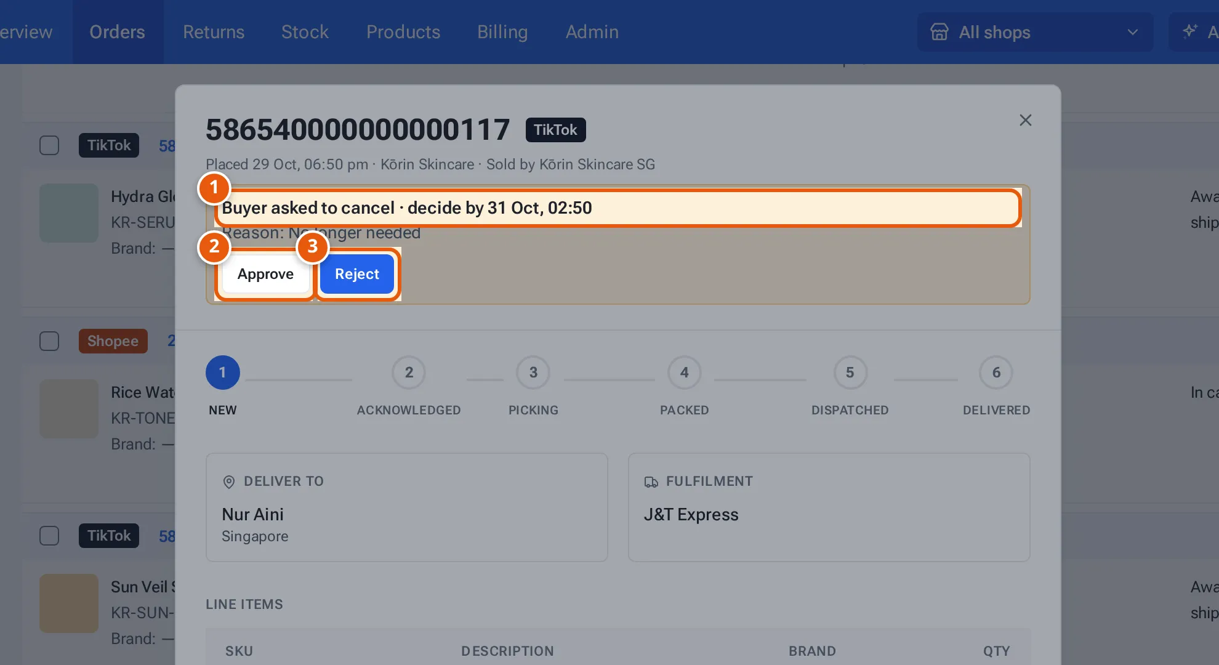Click the TikTok badge beside the order number
The height and width of the screenshot is (665, 1219).
coord(555,130)
